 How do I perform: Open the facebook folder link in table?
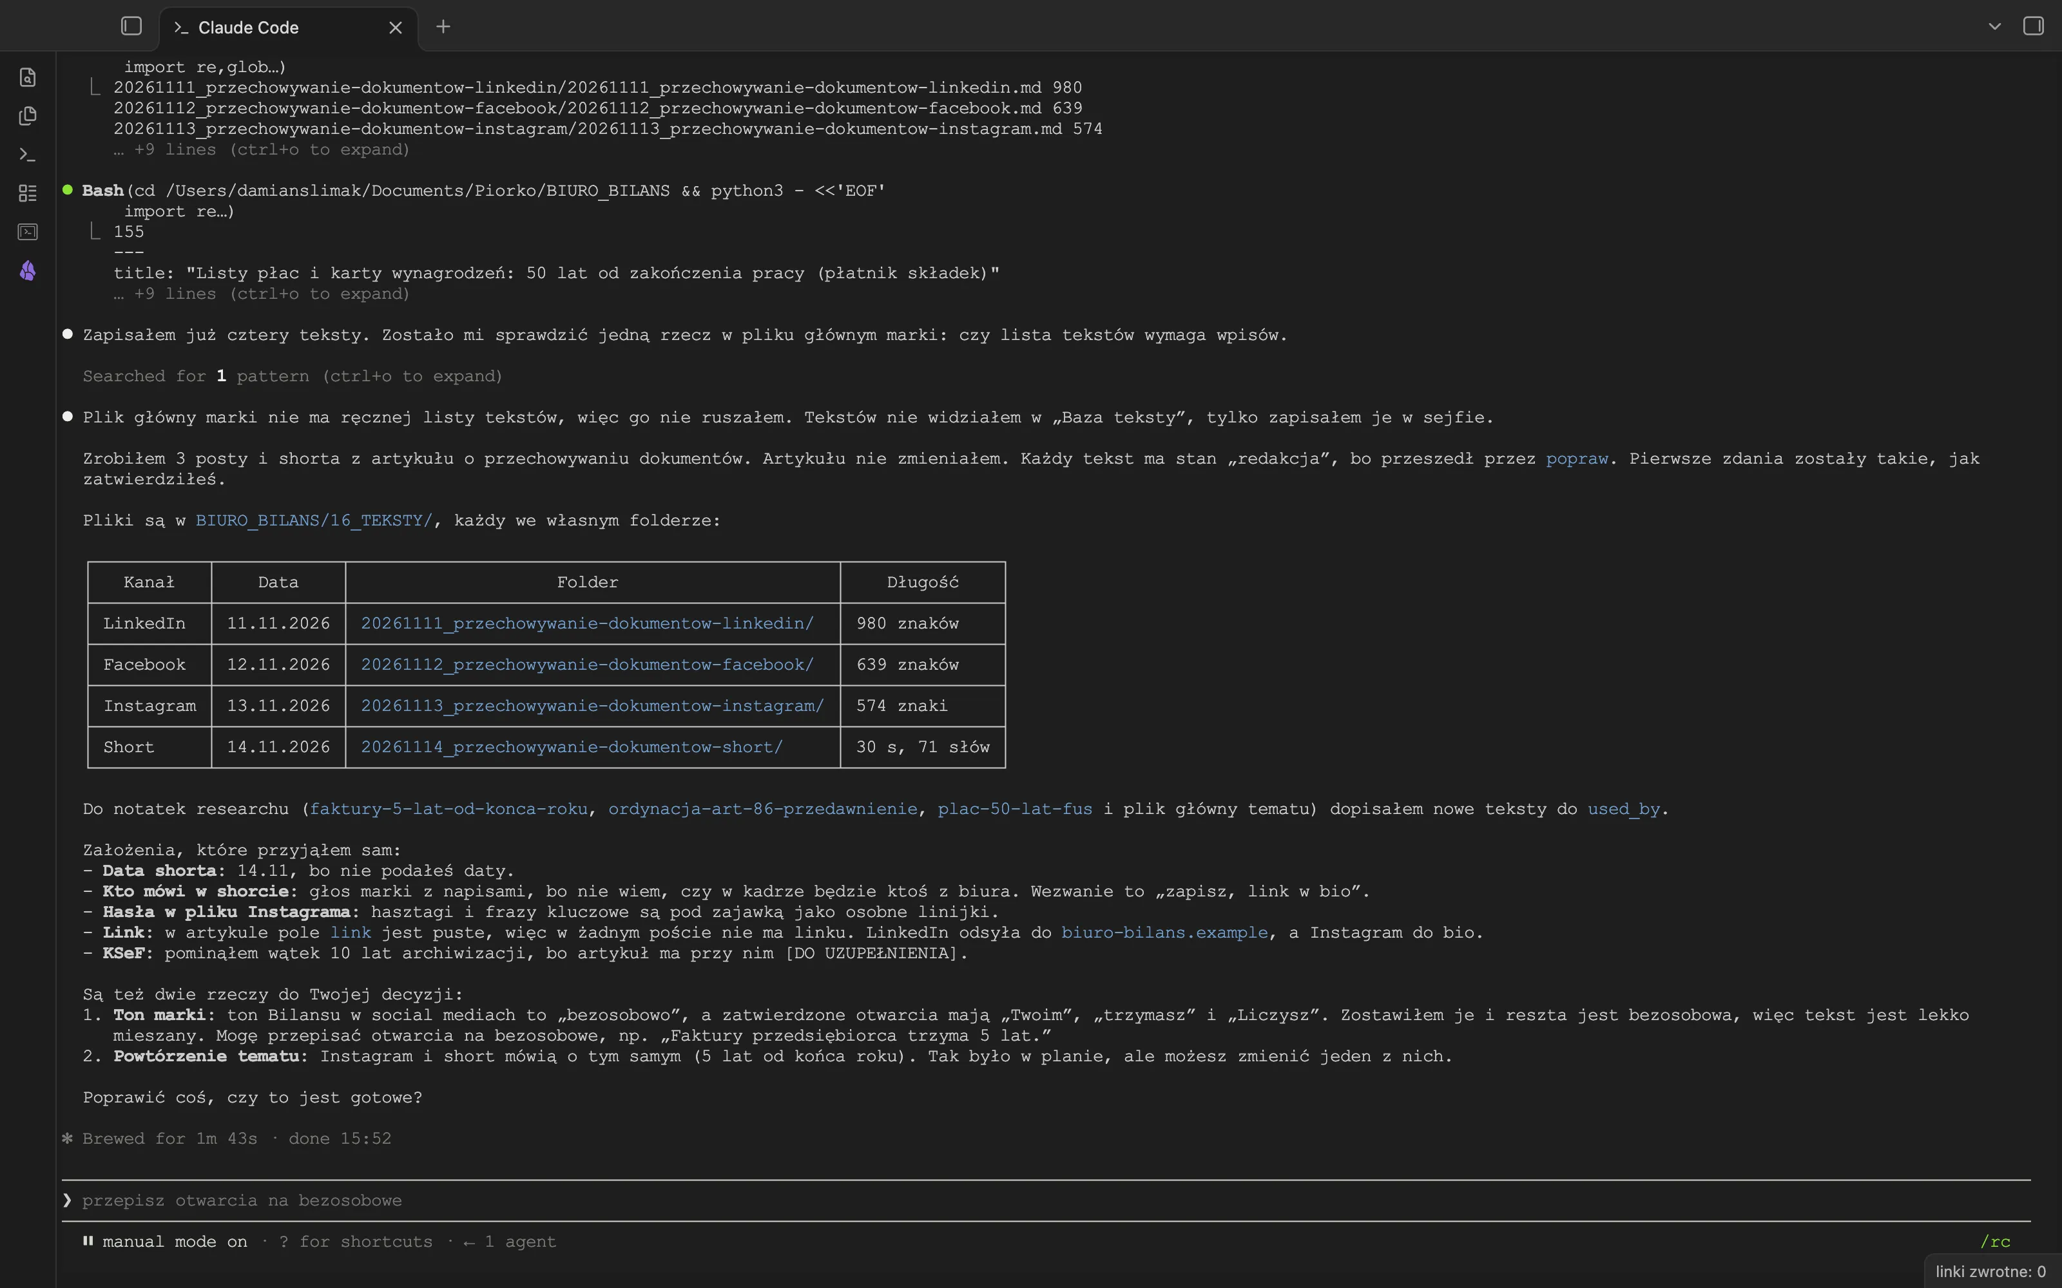pos(587,665)
